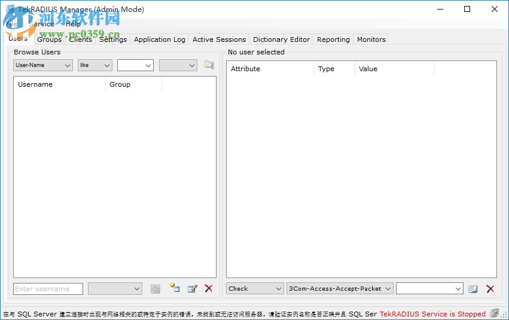Viewport: 509px width, 320px height.
Task: Open the Check attribute type dropdown
Action: (255, 288)
